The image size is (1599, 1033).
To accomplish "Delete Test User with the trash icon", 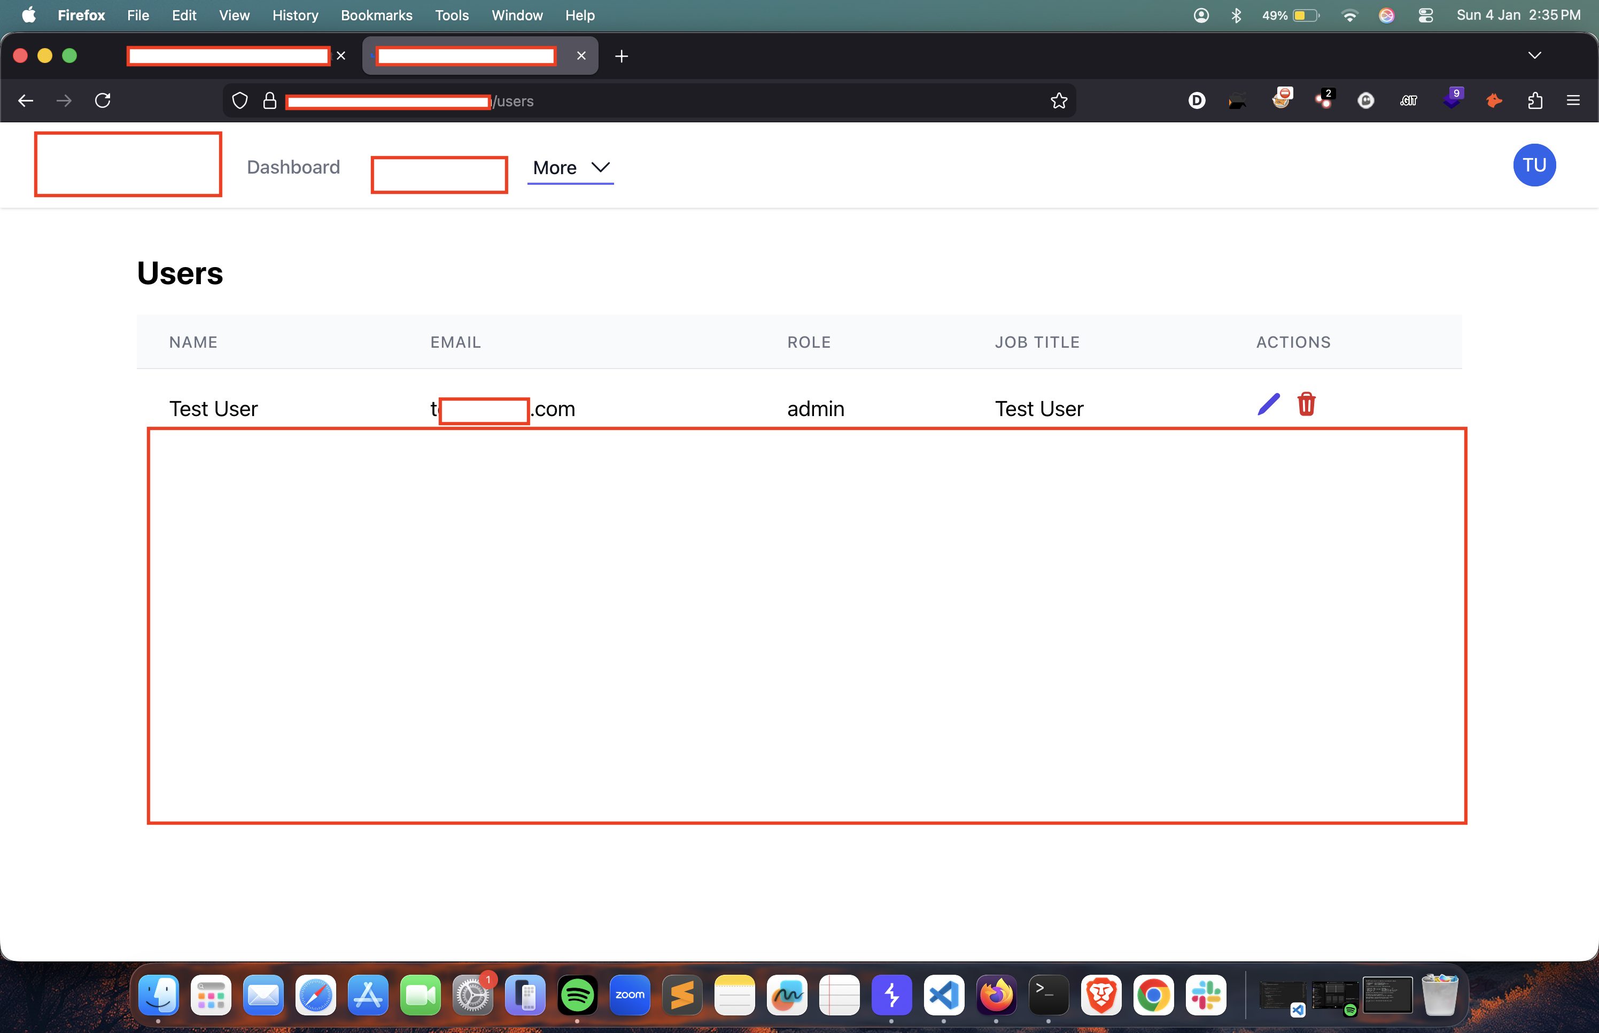I will point(1306,404).
